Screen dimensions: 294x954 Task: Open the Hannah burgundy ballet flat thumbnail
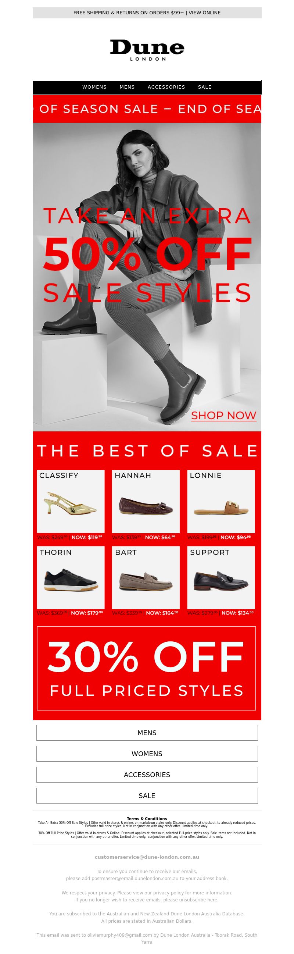pos(146,501)
